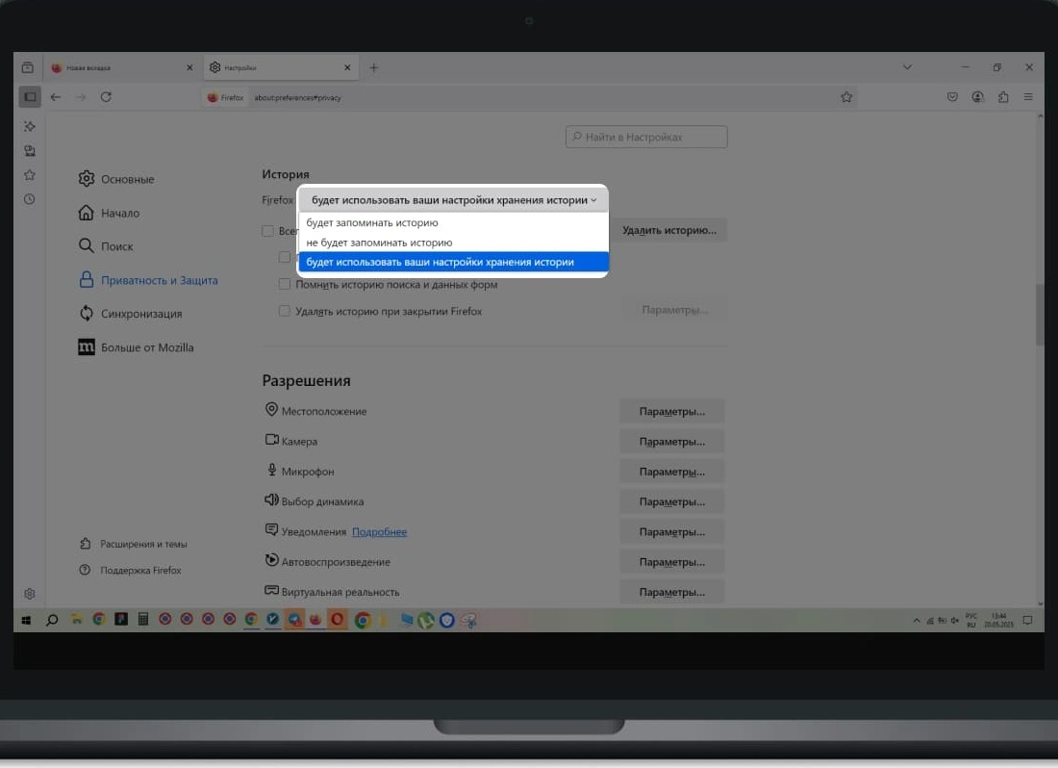Open the Firefox account icon in the toolbar
The image size is (1058, 768).
tap(978, 97)
